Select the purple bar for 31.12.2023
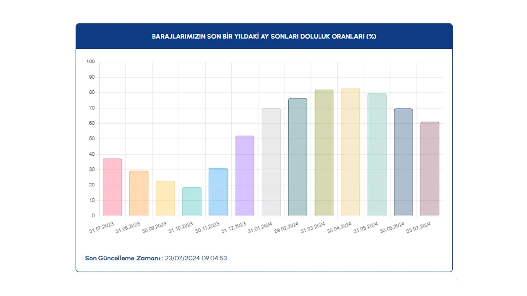The height and width of the screenshot is (296, 527). [245, 176]
